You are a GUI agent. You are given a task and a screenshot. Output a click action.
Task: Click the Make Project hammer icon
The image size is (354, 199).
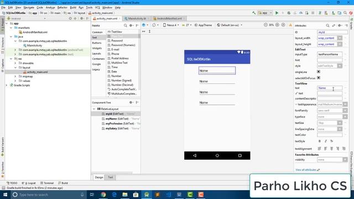254,13
